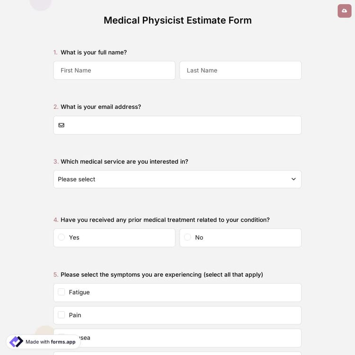Click the "Which medical service" question label
The height and width of the screenshot is (355, 355).
click(x=124, y=161)
